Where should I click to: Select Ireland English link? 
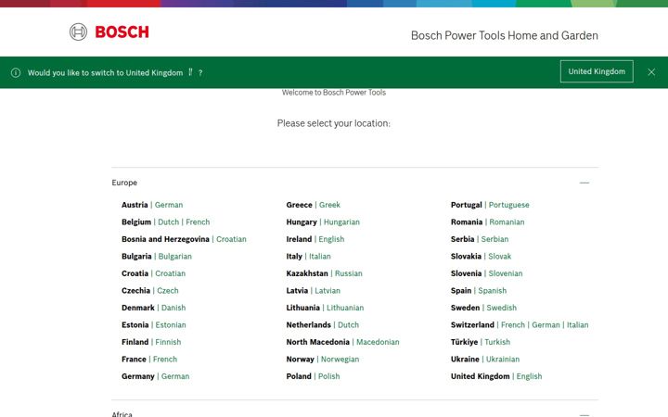pyautogui.click(x=331, y=239)
